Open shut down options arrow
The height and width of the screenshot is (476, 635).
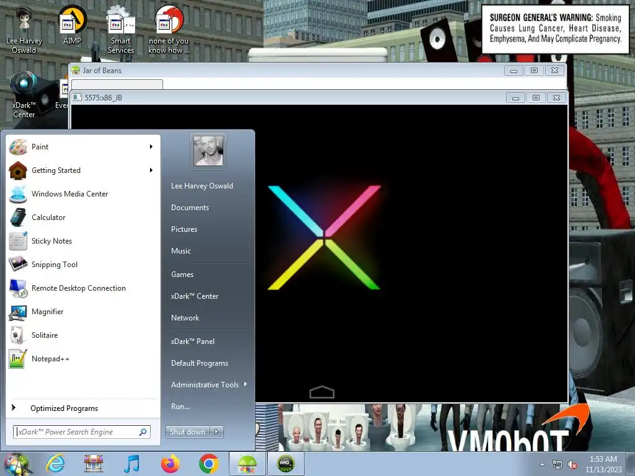216,432
